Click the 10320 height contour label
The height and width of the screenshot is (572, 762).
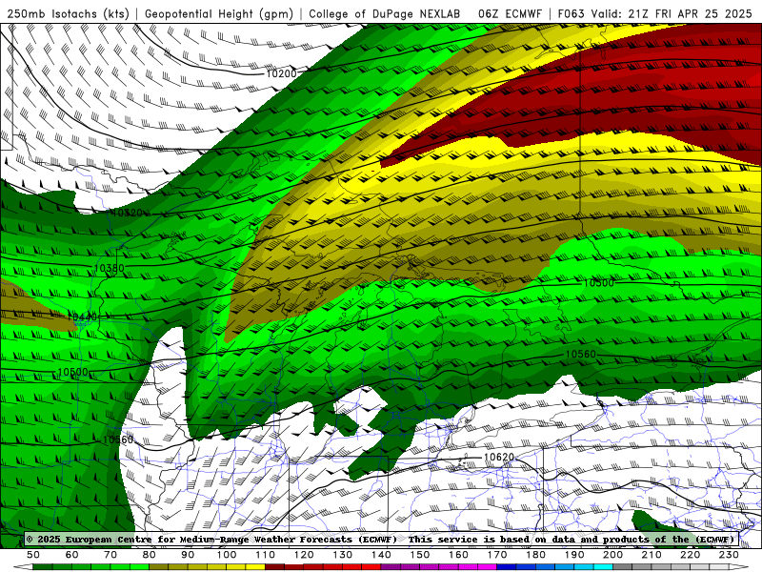[127, 213]
